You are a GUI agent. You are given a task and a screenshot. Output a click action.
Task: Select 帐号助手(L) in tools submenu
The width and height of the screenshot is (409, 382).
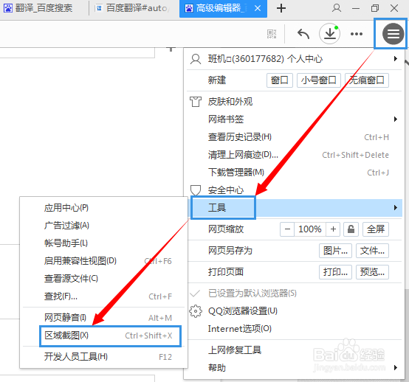click(103, 243)
